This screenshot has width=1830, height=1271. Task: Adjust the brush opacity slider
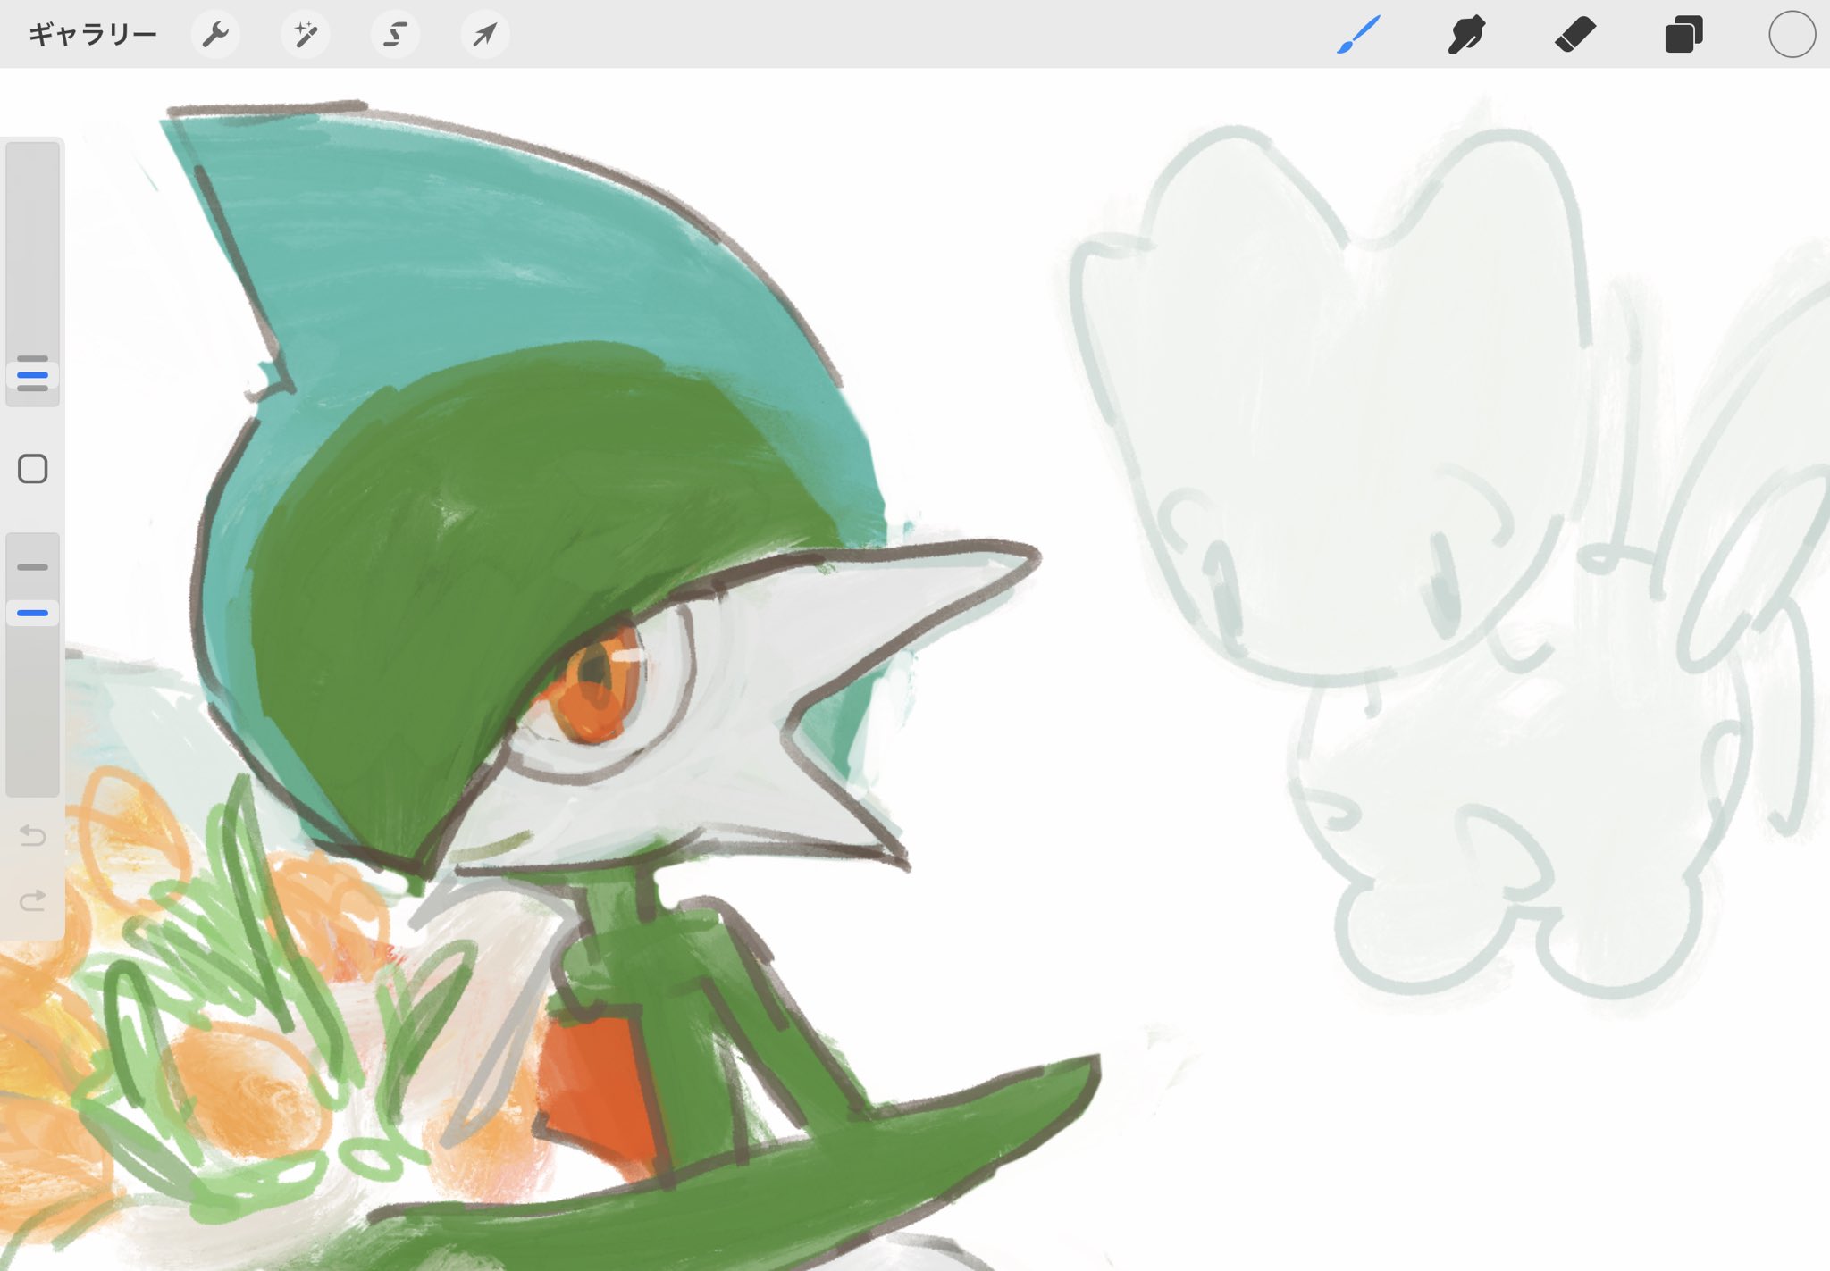pos(33,665)
